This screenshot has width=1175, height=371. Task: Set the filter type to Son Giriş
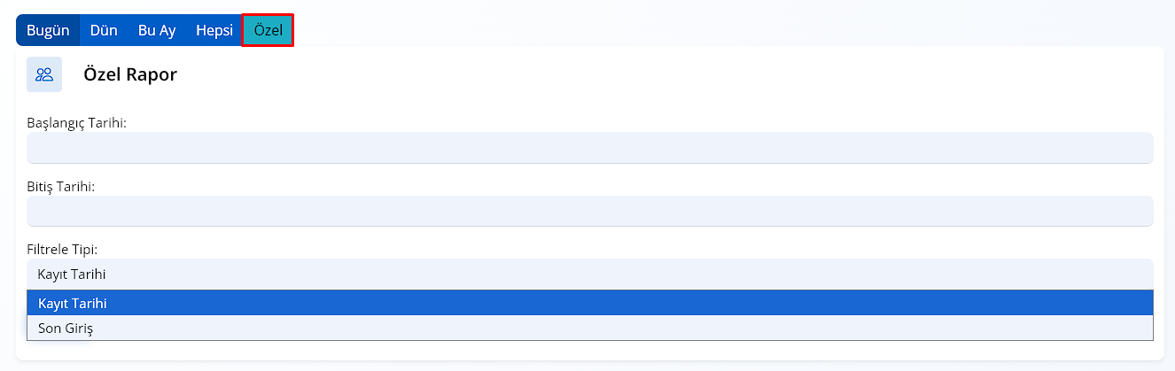pyautogui.click(x=589, y=328)
